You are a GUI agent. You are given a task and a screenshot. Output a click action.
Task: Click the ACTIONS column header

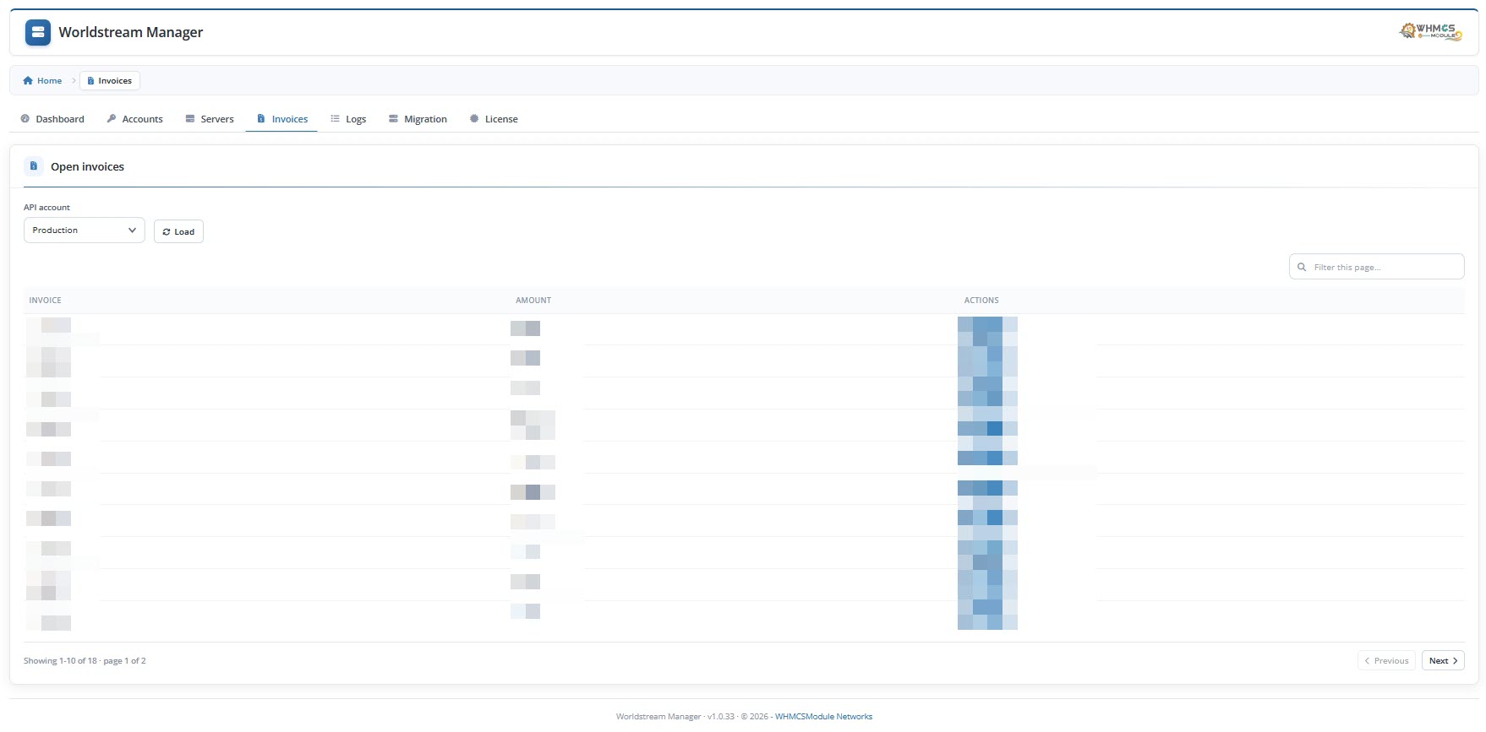(x=981, y=301)
